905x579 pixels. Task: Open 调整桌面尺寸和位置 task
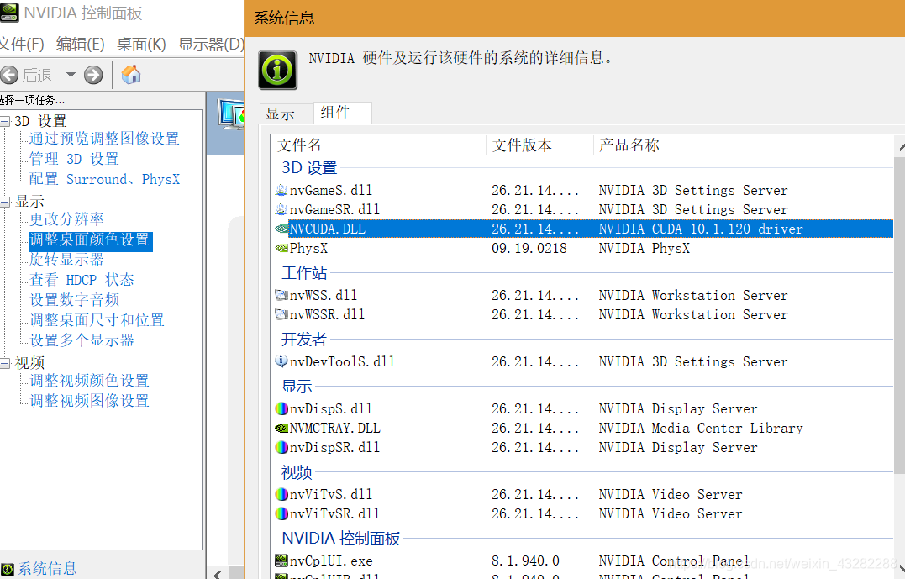tap(97, 320)
